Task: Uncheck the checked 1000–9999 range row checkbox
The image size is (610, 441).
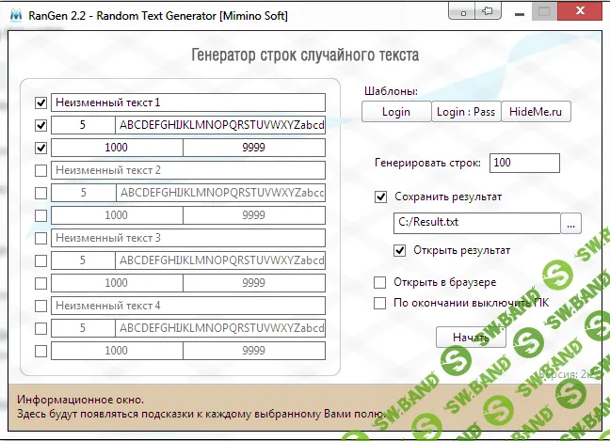Action: (x=40, y=148)
